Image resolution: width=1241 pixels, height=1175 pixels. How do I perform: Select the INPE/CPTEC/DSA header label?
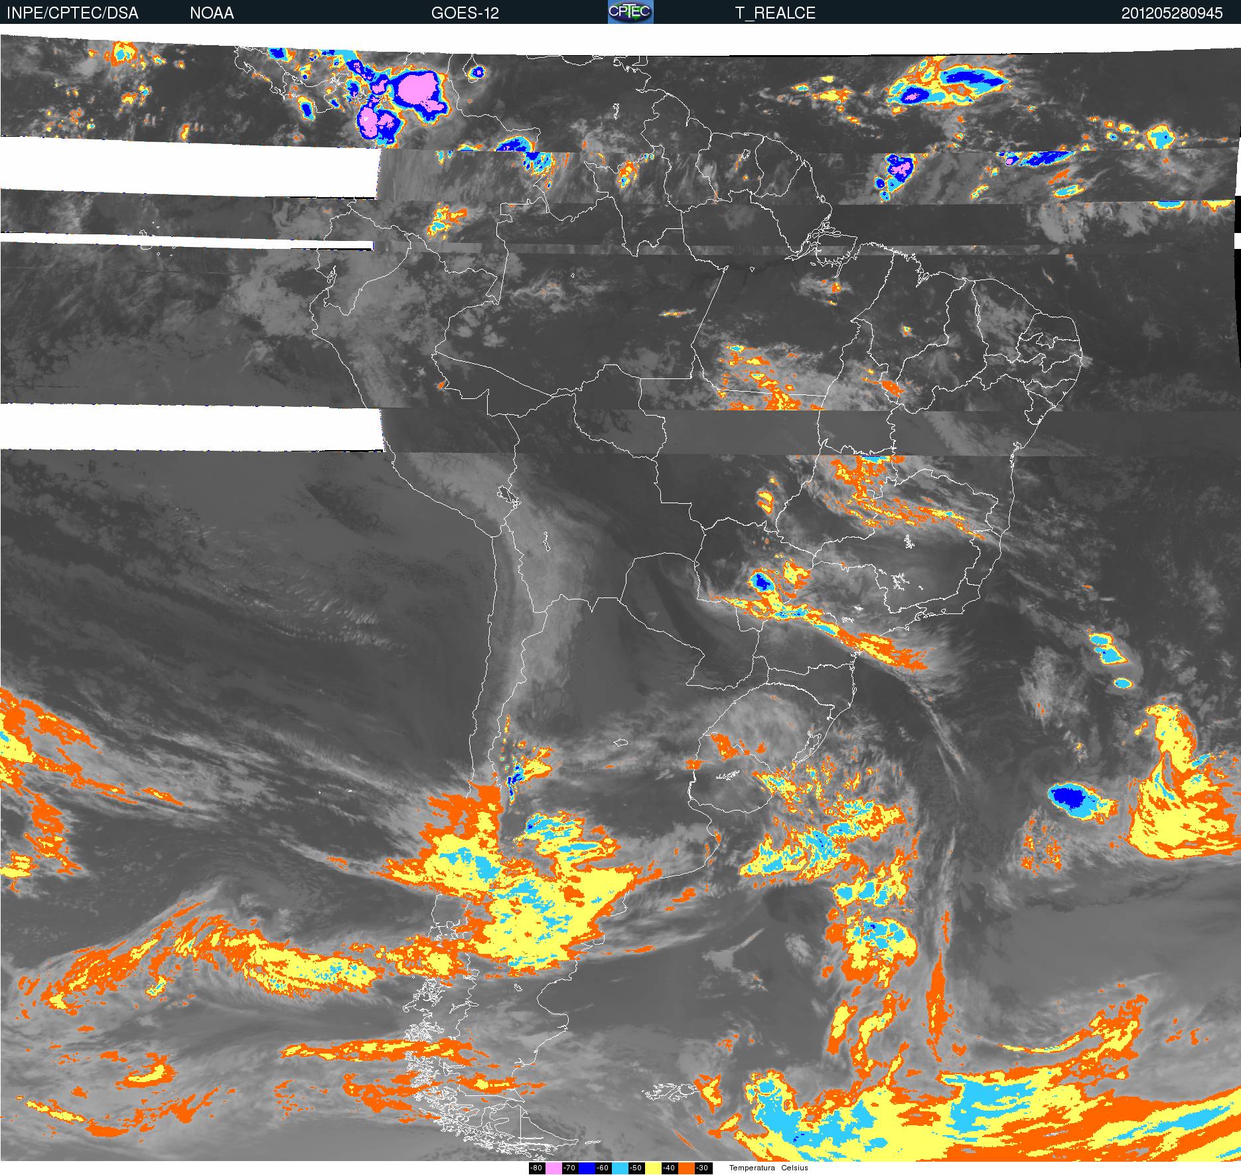pos(72,13)
